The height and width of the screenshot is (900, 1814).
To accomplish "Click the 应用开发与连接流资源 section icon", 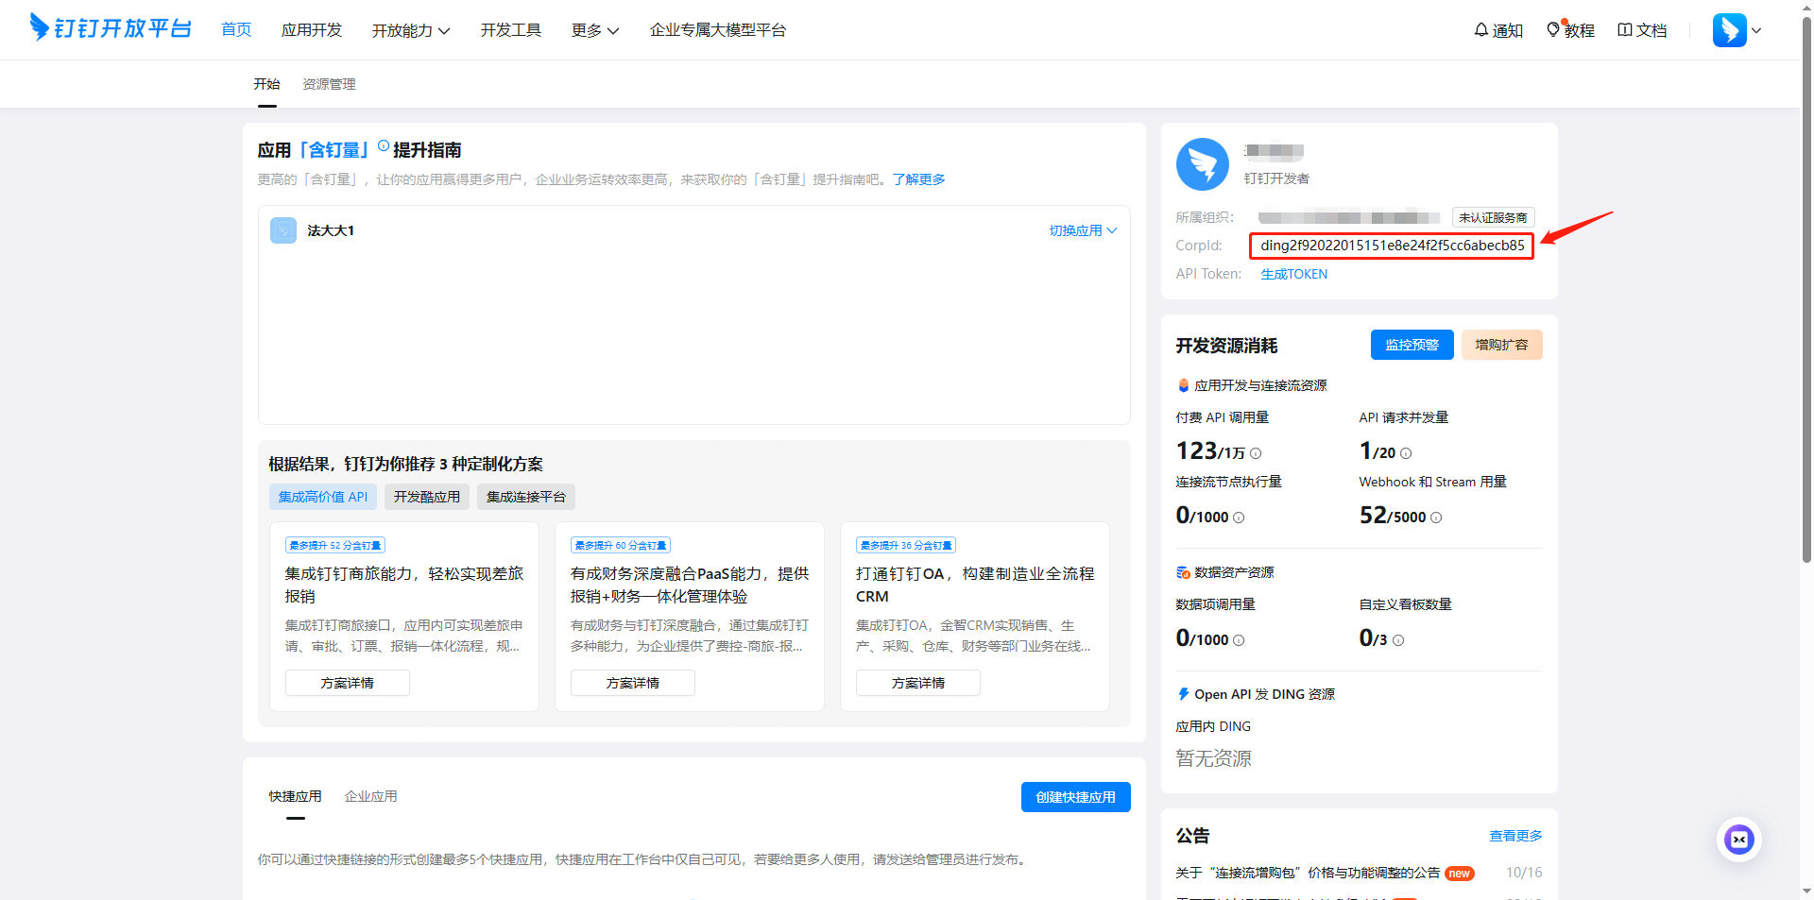I will (1183, 385).
